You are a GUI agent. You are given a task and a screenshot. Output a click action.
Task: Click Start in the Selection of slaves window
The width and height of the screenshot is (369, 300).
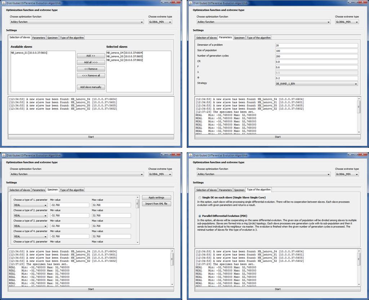[91, 137]
